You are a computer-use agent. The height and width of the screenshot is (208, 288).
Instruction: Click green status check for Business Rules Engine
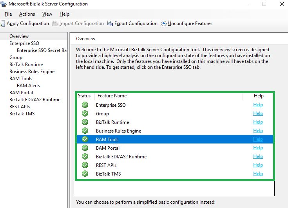pos(85,131)
